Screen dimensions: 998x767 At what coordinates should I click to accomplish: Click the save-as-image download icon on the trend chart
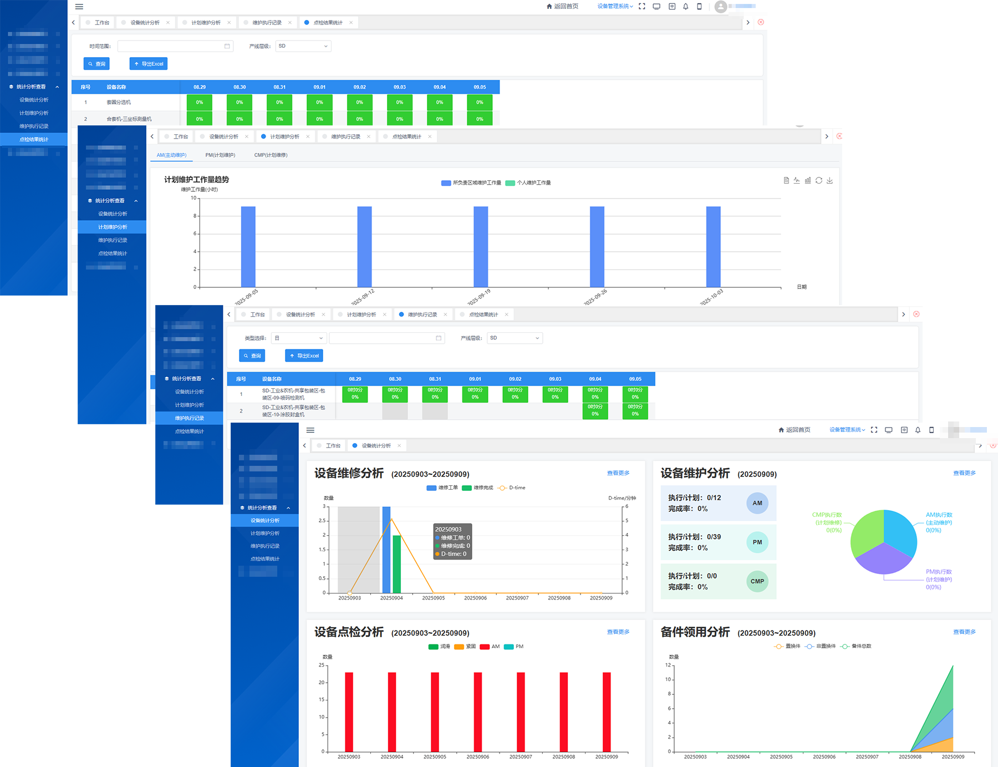(829, 180)
